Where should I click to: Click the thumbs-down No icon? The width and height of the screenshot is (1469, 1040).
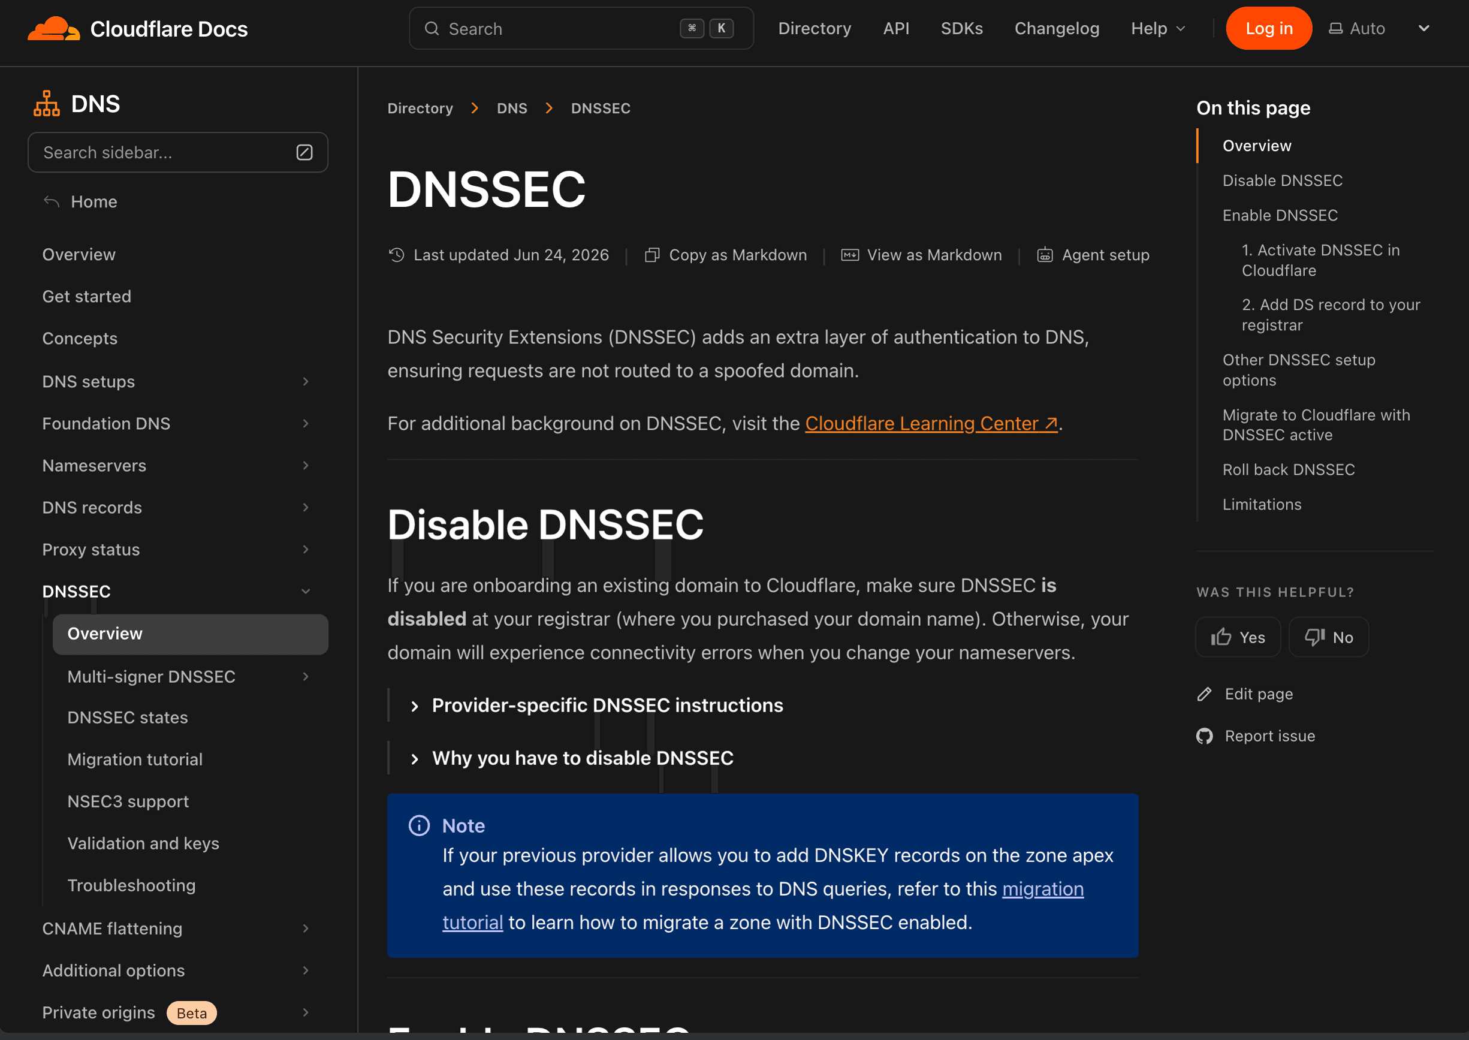pos(1315,637)
